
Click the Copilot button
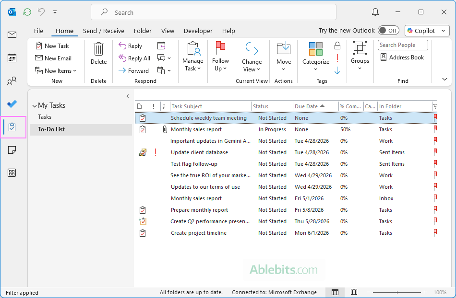421,31
